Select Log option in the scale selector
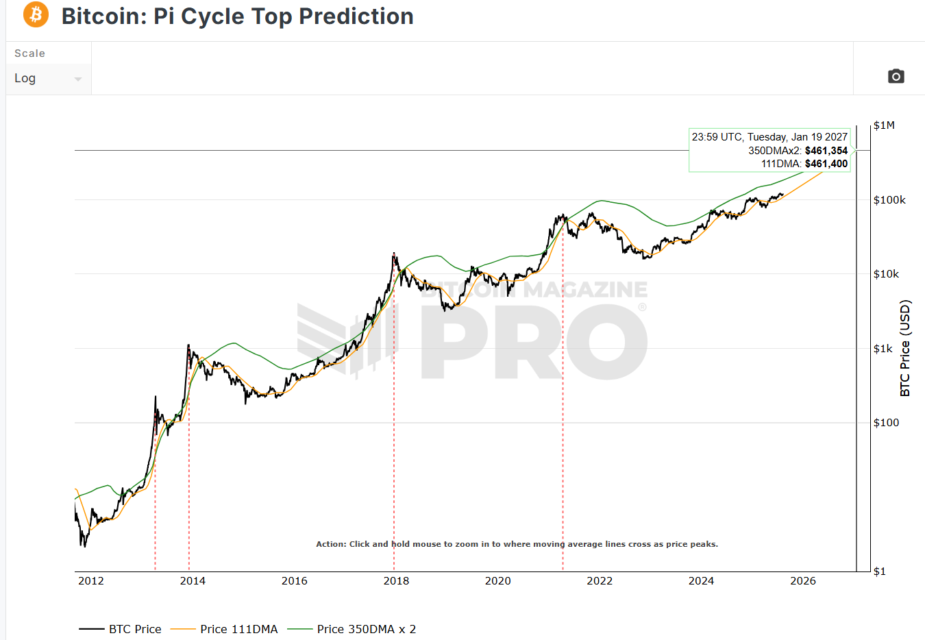 click(25, 78)
